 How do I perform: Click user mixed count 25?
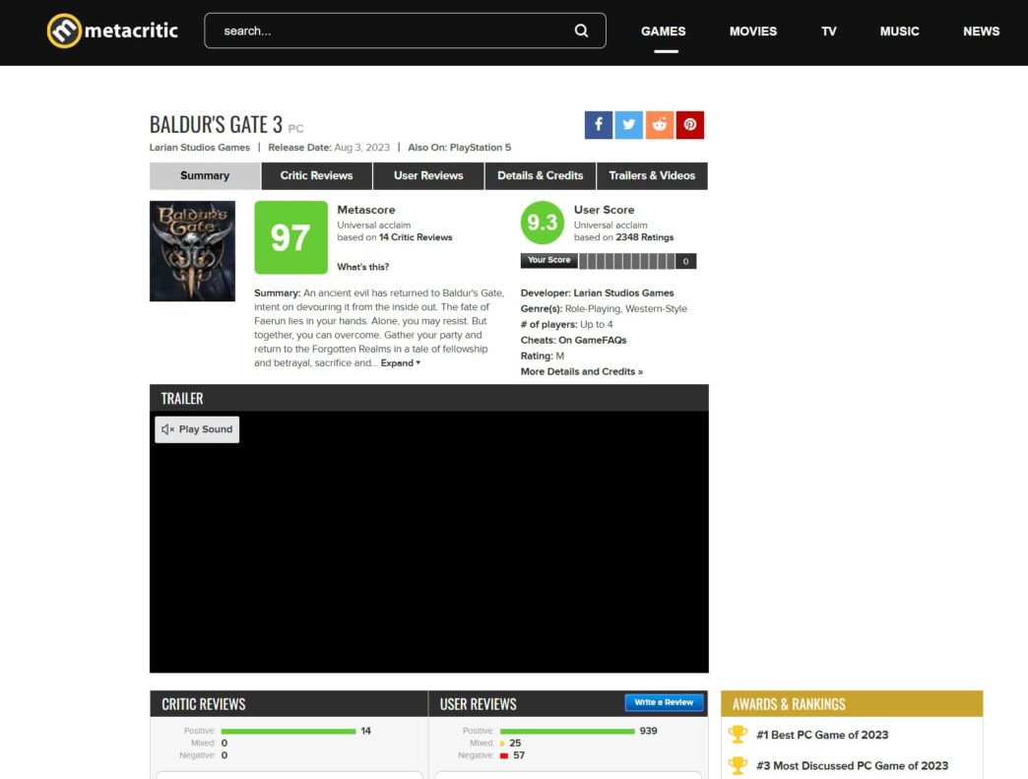(x=515, y=743)
